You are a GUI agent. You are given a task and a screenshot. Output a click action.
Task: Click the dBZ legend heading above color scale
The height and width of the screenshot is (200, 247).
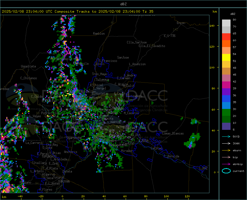pyautogui.click(x=233, y=14)
